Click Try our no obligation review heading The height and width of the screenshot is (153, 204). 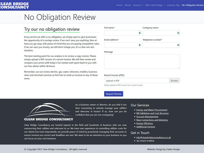click(x=52, y=29)
